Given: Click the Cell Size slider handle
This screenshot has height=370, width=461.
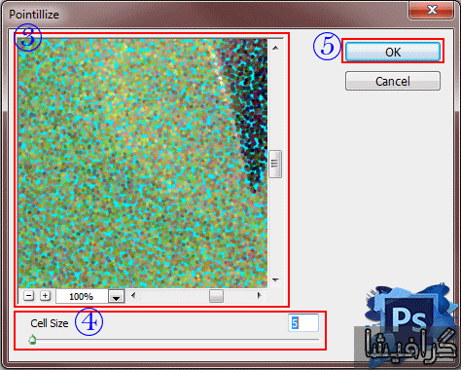Looking at the screenshot, I should click(32, 340).
